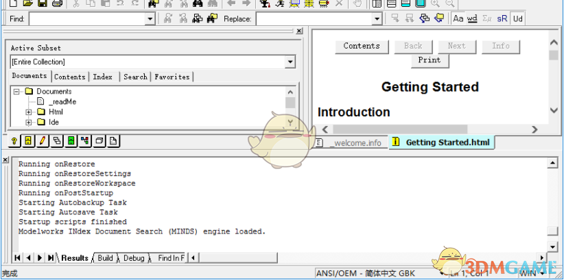
Task: Click the solid black binoculars search icon
Action: coord(198,3)
